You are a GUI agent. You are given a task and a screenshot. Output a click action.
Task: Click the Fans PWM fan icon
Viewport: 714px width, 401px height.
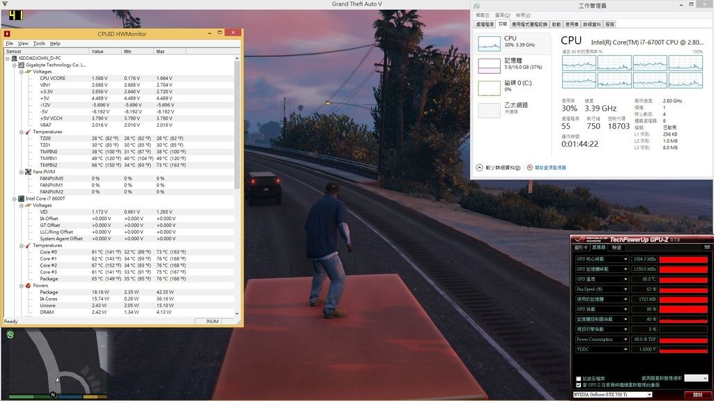[x=28, y=172]
